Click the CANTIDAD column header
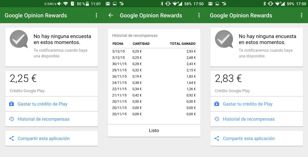The height and width of the screenshot is (157, 308). (141, 44)
